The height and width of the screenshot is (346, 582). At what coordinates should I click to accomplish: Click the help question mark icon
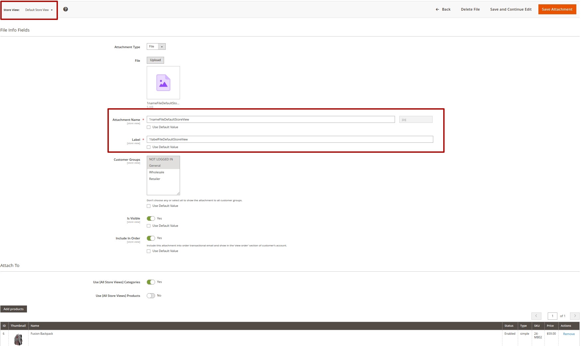(66, 9)
